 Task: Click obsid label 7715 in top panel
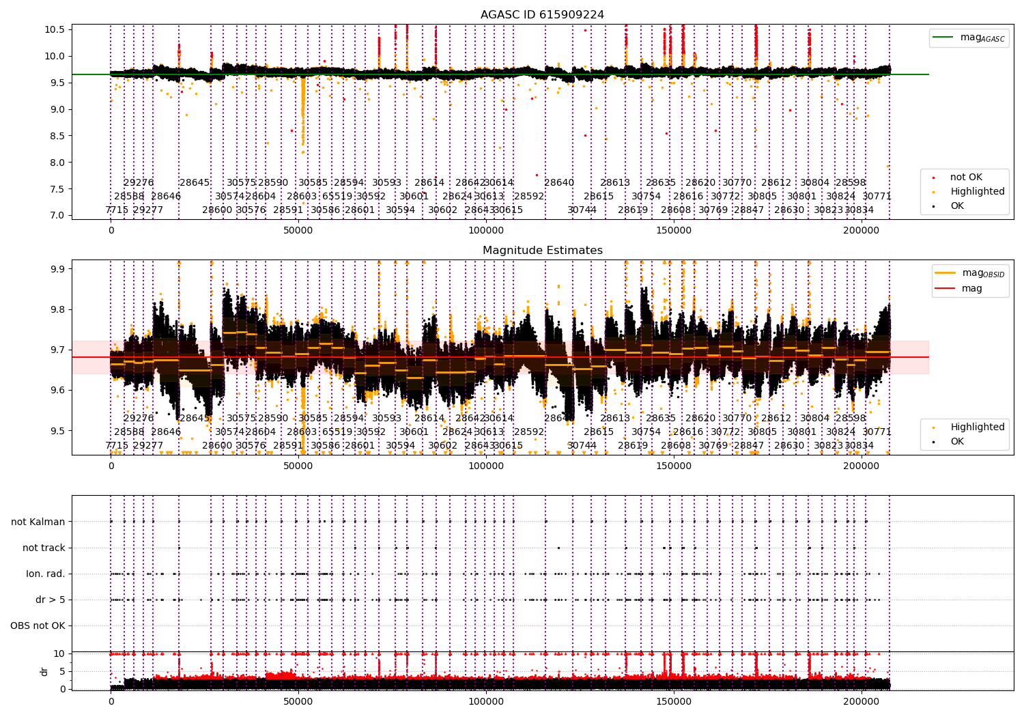click(117, 210)
